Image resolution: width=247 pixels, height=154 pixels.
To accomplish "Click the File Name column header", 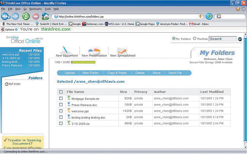I will pos(75,92).
